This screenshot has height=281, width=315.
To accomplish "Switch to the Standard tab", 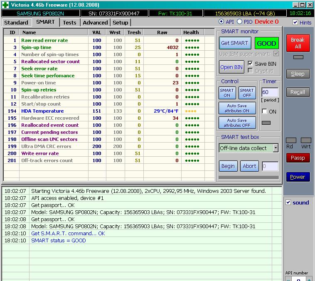I will (x=16, y=22).
